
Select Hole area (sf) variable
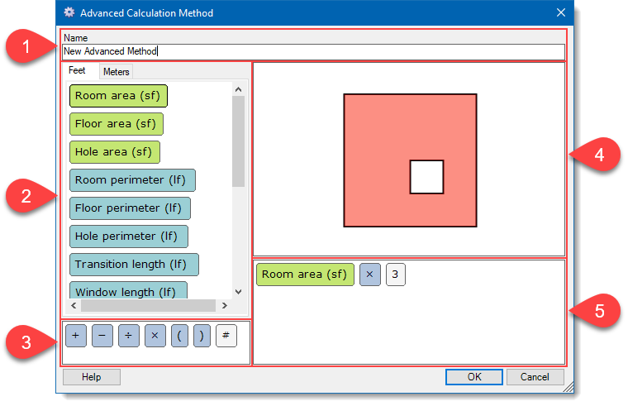click(x=115, y=152)
